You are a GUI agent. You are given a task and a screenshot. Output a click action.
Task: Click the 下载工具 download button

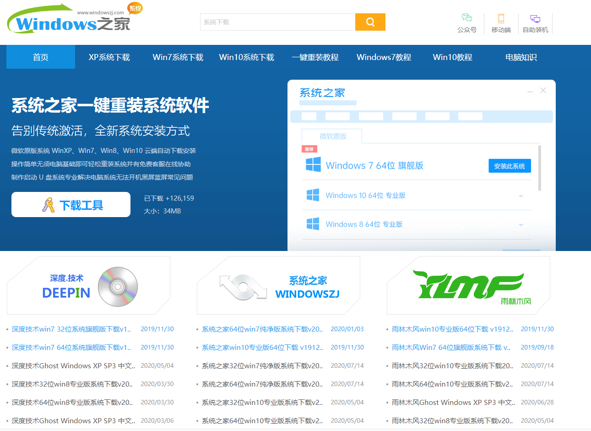[x=71, y=204]
